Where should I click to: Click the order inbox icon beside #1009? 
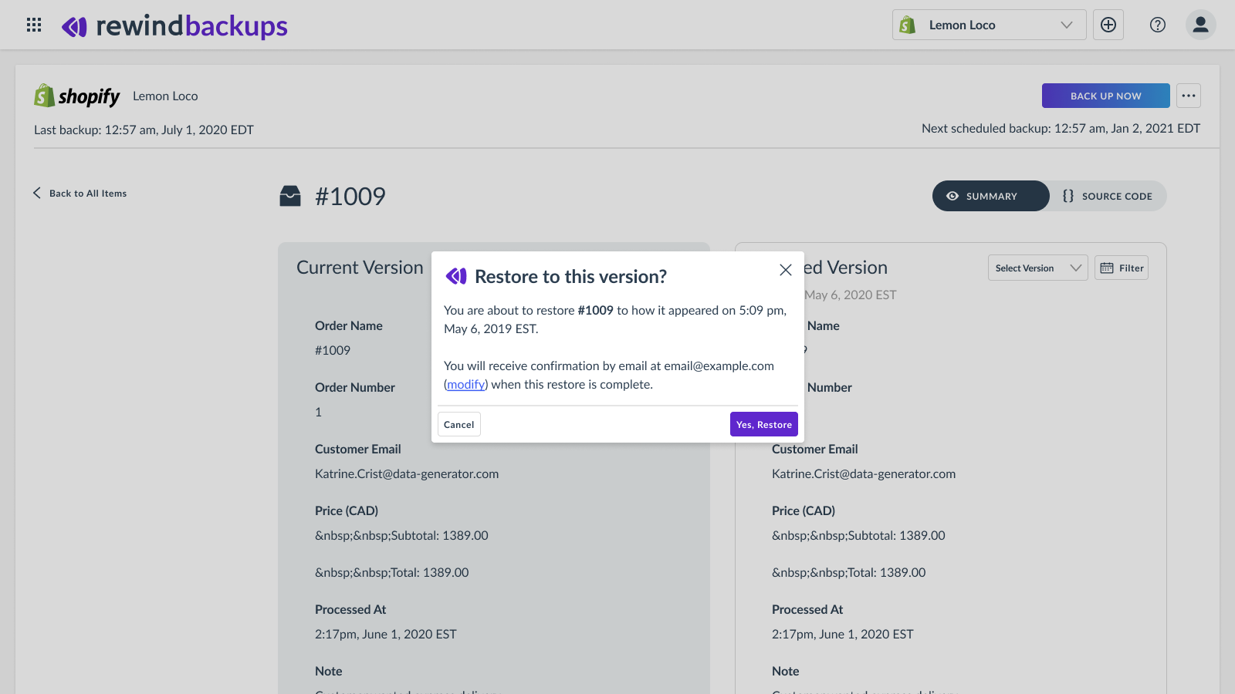coord(290,197)
